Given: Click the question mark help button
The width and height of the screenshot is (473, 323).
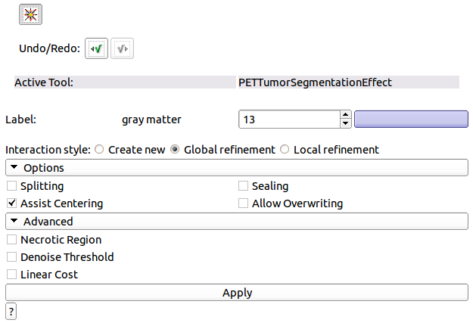Looking at the screenshot, I should [x=11, y=311].
